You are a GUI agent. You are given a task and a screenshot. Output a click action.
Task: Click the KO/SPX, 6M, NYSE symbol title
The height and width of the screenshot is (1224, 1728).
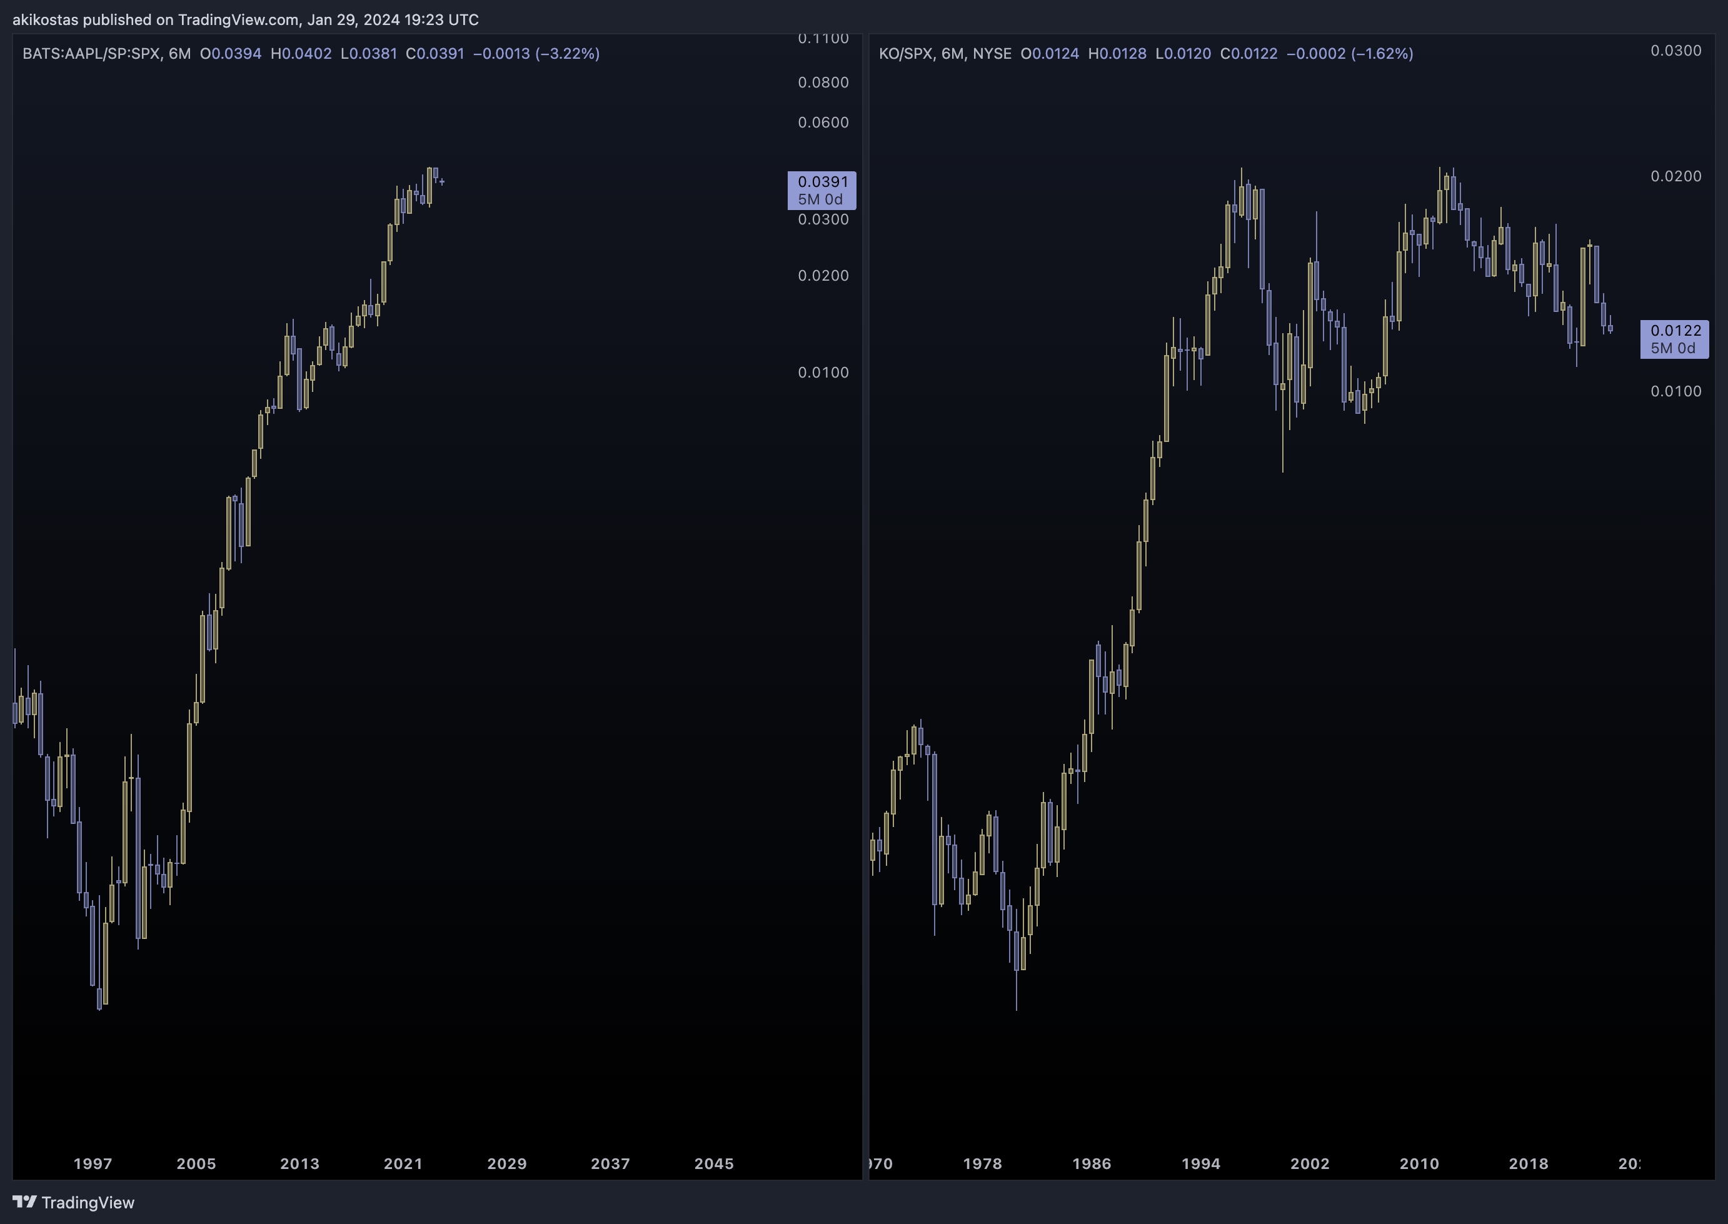coord(945,54)
